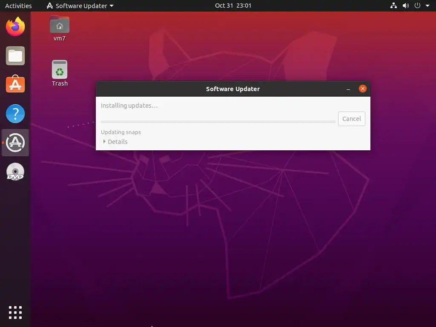The image size is (436, 327).
Task: Open the Files manager in the dock
Action: 15,56
